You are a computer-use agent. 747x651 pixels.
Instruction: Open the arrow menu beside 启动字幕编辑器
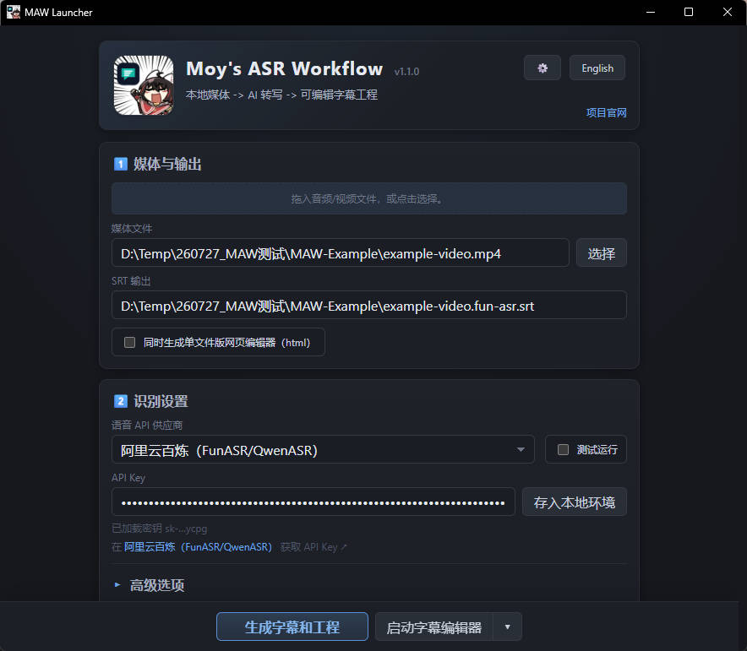507,627
